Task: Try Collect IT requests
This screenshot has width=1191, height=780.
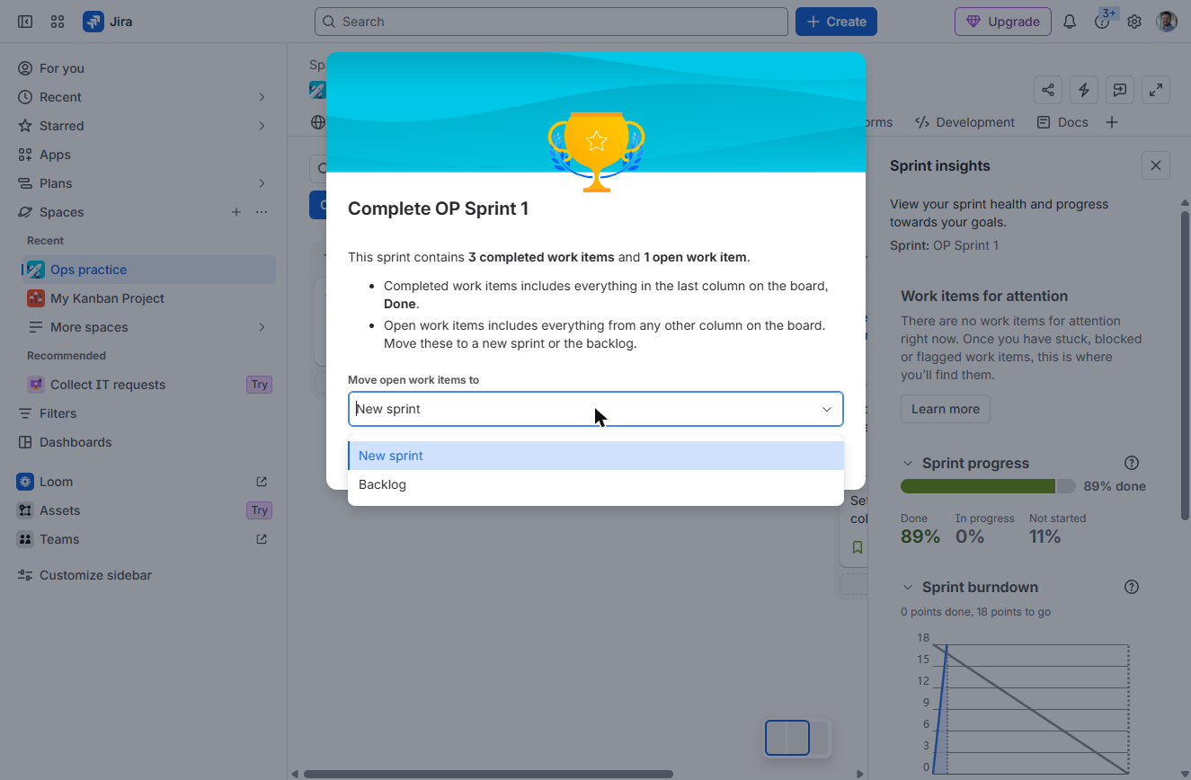Action: coord(260,385)
